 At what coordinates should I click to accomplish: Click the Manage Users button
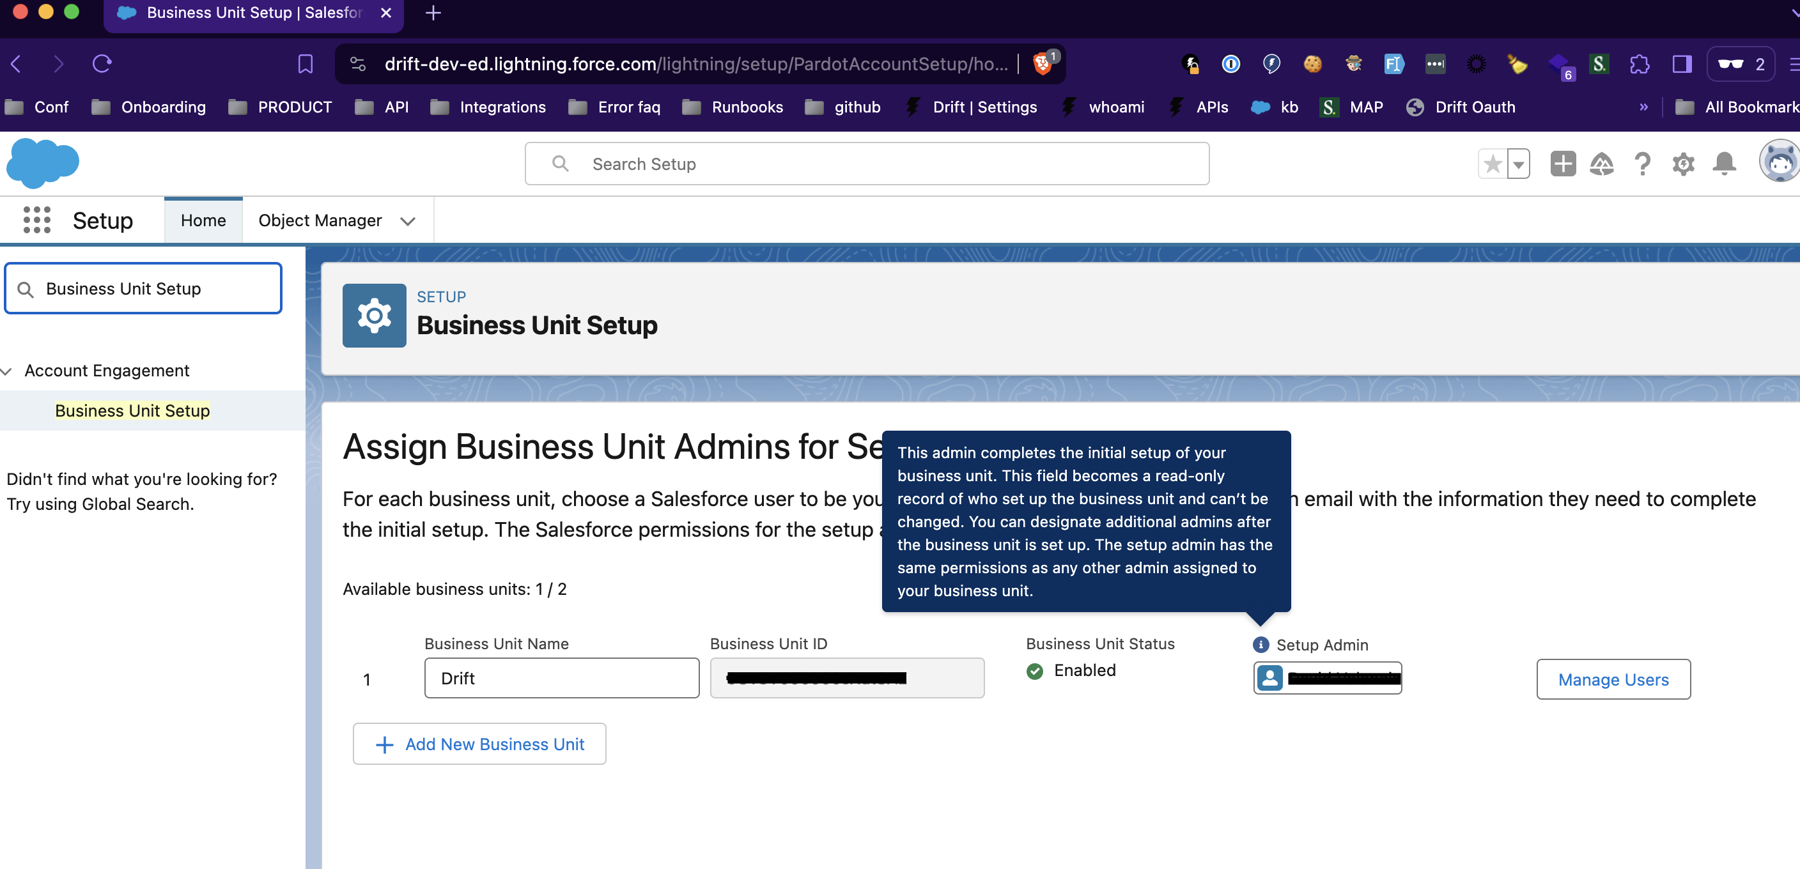[x=1613, y=679]
